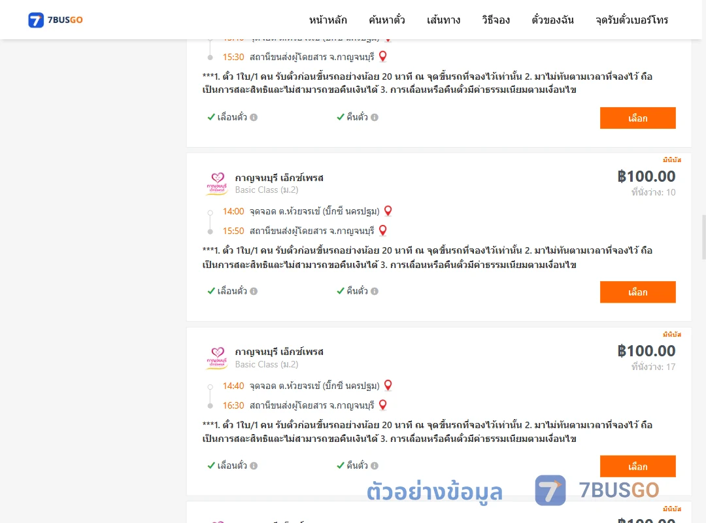
Task: Click info icon beside คืนตั๋ว in 15:30 trip card
Action: [375, 117]
